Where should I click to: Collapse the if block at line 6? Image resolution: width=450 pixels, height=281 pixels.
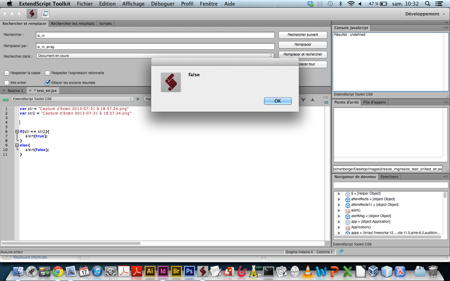(x=17, y=131)
